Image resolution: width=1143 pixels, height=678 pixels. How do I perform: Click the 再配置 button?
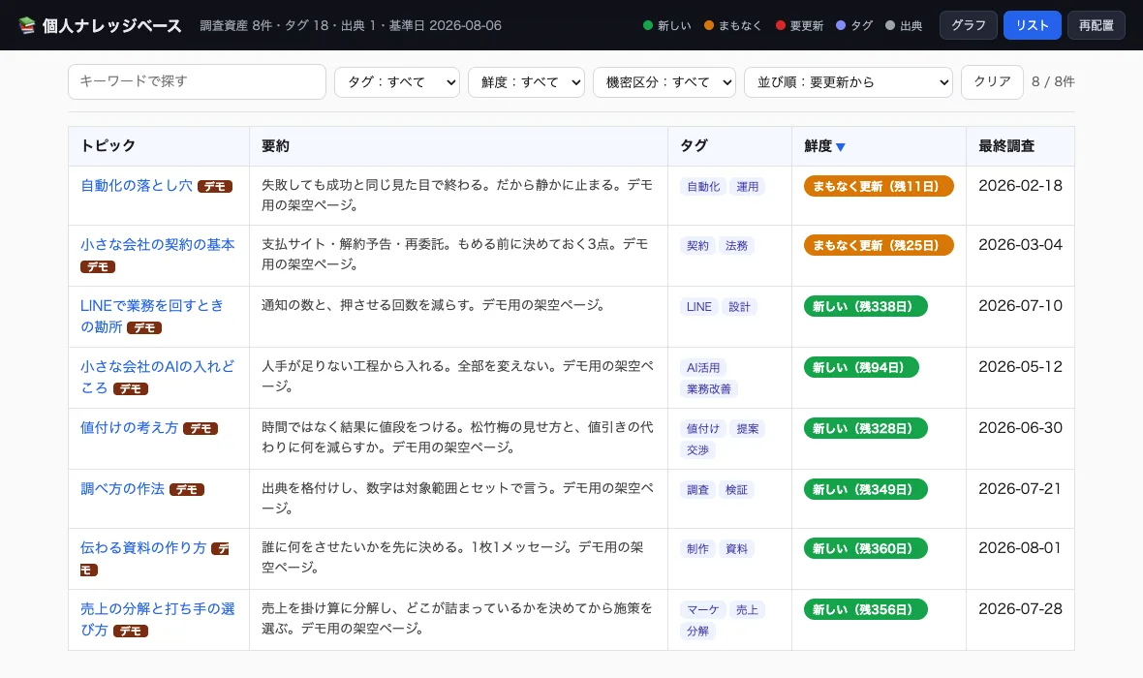(x=1097, y=25)
